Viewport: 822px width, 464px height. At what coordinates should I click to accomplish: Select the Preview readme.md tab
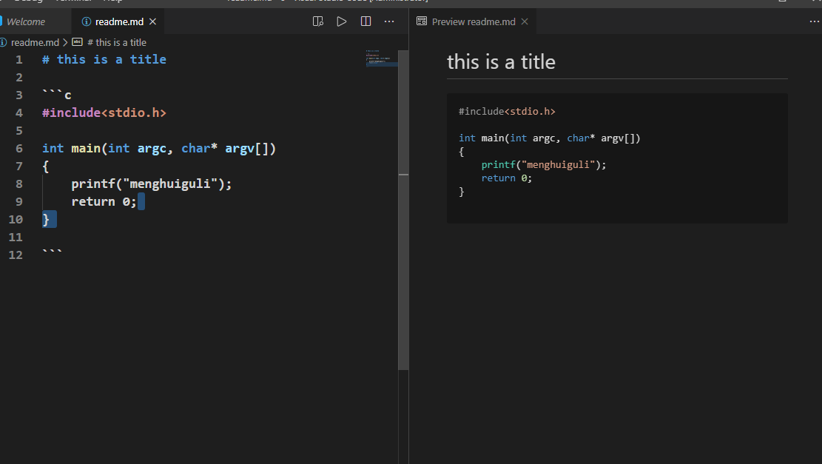coord(474,21)
